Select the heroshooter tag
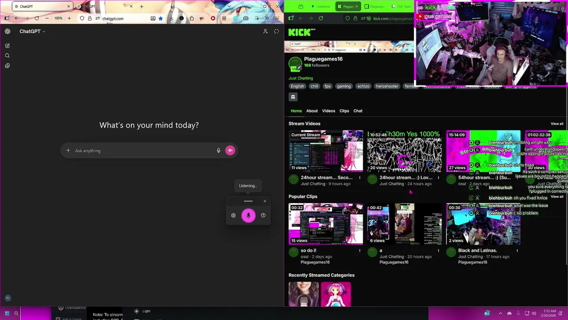568x320 pixels. click(x=387, y=86)
